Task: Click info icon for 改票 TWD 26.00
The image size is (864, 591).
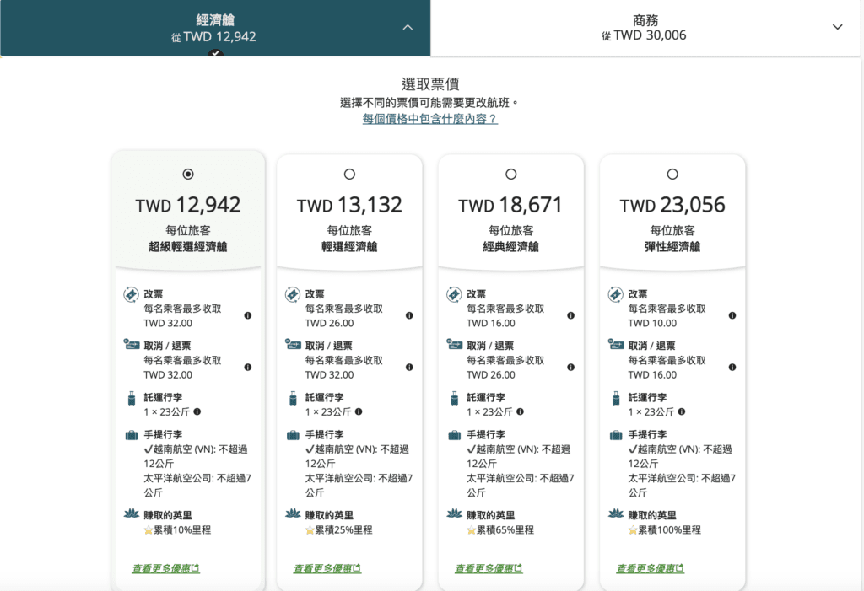Action: pyautogui.click(x=409, y=315)
